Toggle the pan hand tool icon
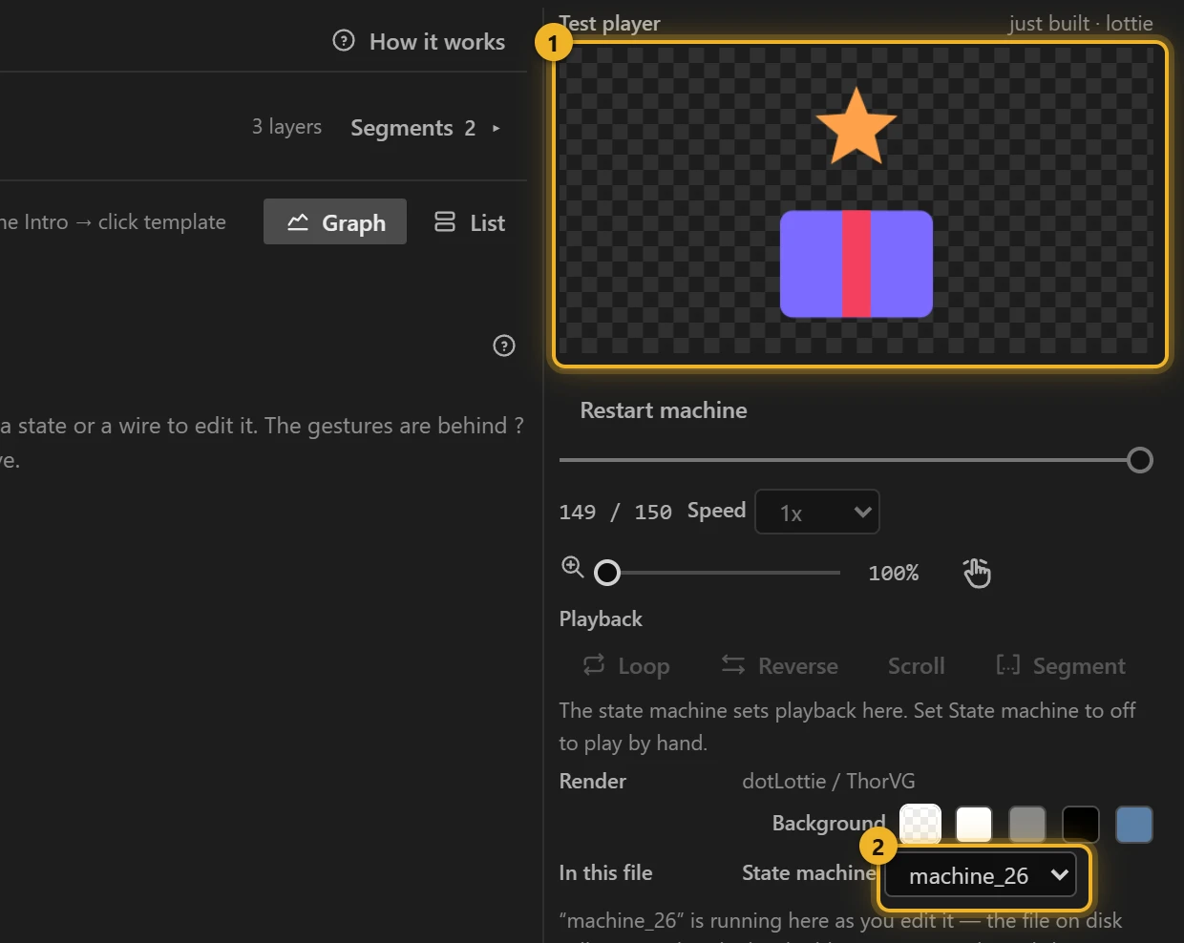This screenshot has width=1184, height=943. pyautogui.click(x=977, y=573)
